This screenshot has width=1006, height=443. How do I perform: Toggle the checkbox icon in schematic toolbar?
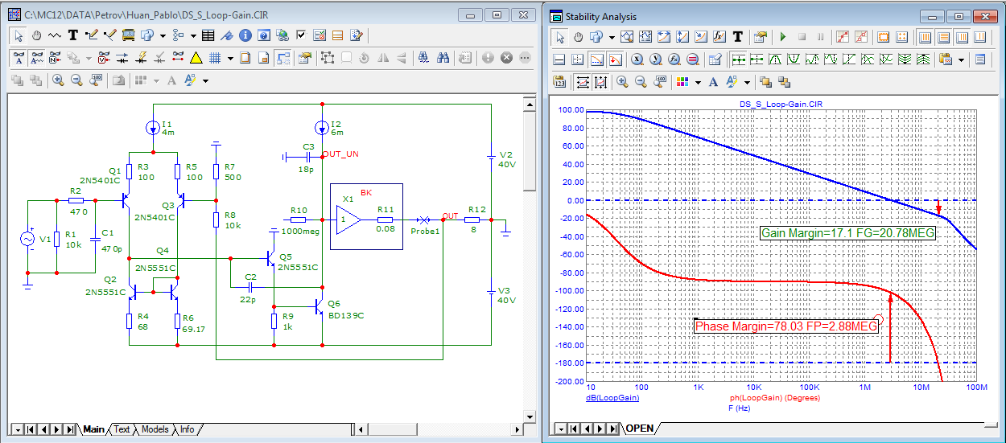[x=301, y=35]
